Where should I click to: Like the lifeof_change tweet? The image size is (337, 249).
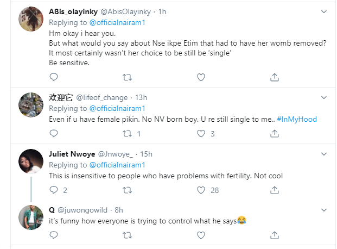tap(201, 133)
